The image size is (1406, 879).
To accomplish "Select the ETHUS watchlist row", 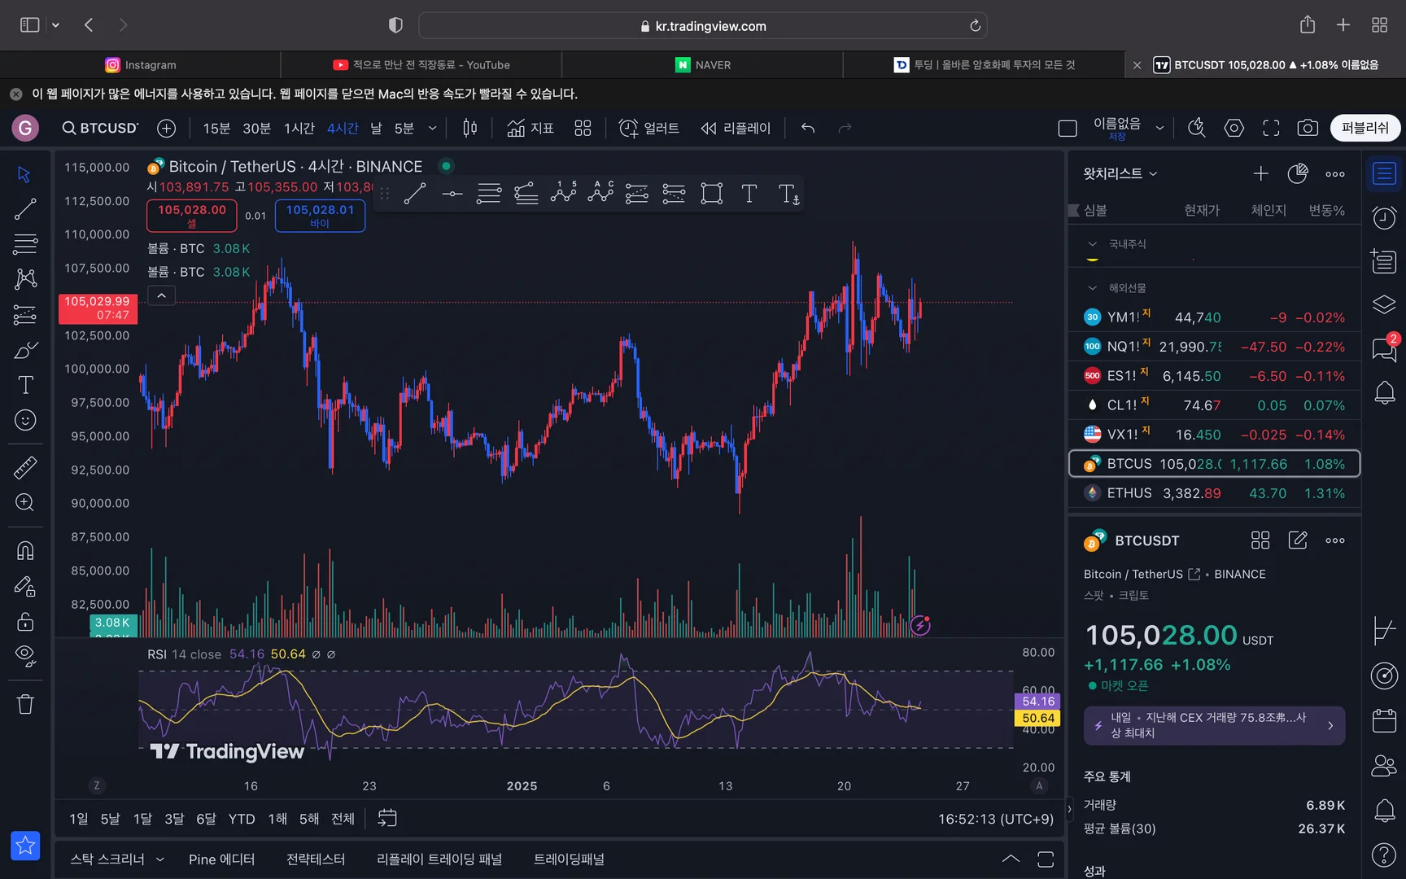I will point(1214,493).
